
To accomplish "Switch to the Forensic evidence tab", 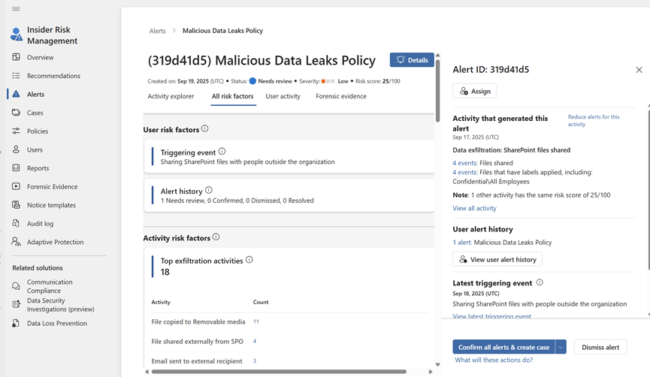I will pos(341,96).
